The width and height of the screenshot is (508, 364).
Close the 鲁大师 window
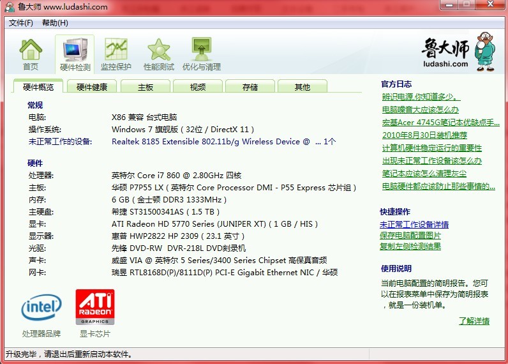pyautogui.click(x=490, y=4)
